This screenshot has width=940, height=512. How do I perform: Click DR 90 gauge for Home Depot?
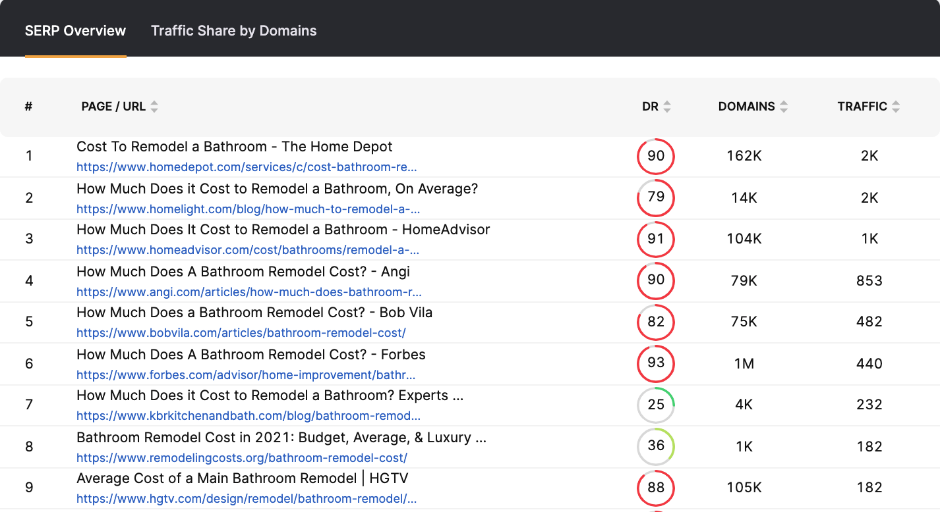click(656, 157)
